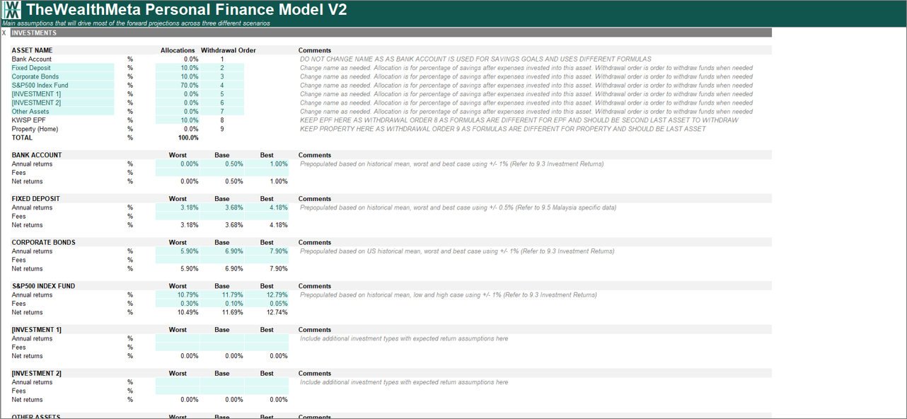Click the Property (Home) asset row label
This screenshot has height=419, width=907.
[x=35, y=129]
